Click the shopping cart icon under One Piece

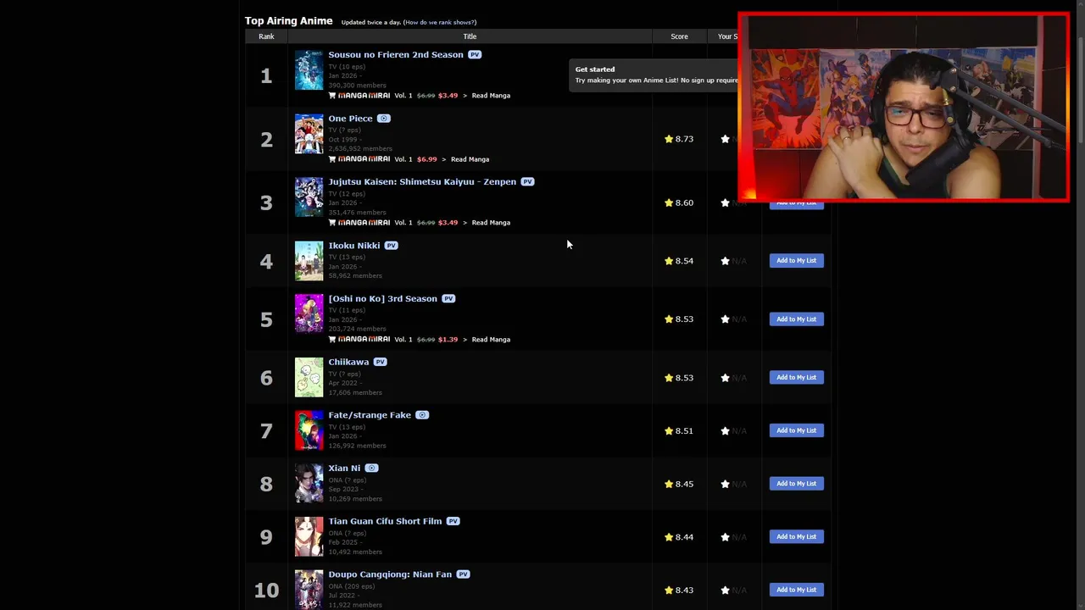coord(332,159)
